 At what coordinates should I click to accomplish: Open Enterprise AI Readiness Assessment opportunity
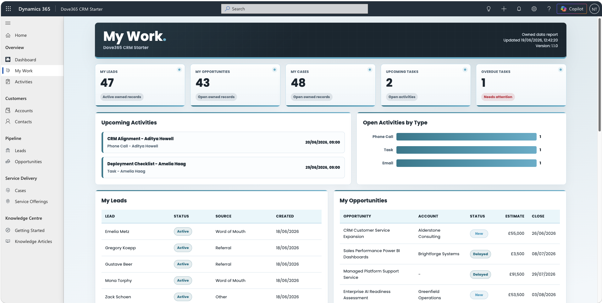tap(367, 295)
